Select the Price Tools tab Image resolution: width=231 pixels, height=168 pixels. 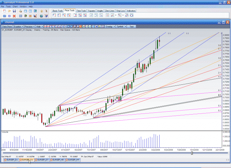point(69,10)
